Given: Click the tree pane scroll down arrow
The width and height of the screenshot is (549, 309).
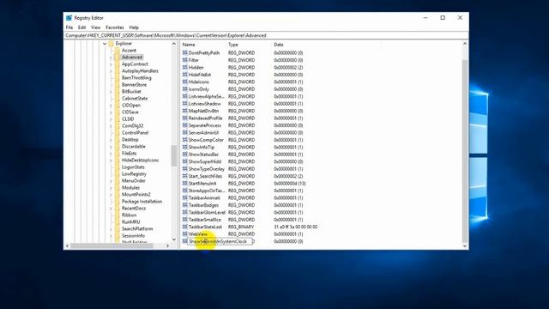Looking at the screenshot, I should coord(174,239).
